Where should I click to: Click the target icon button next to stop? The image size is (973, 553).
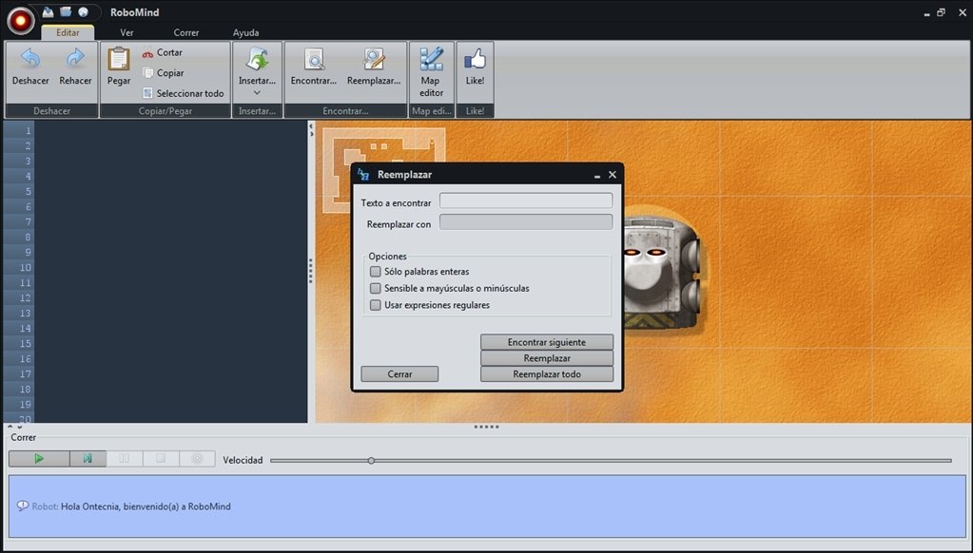point(197,459)
